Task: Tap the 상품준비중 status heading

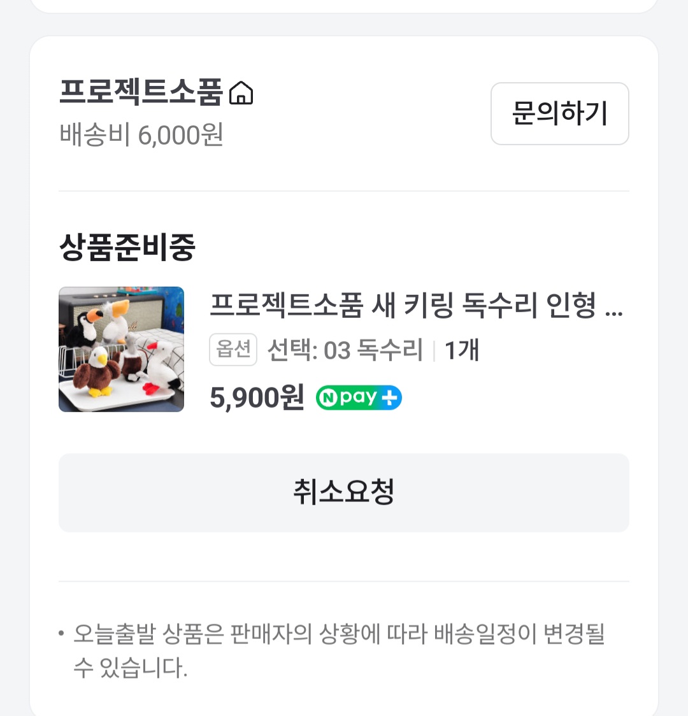Action: click(x=127, y=247)
